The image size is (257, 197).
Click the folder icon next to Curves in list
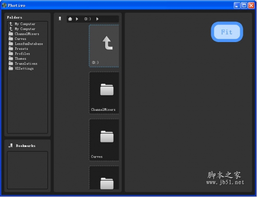pos(11,39)
